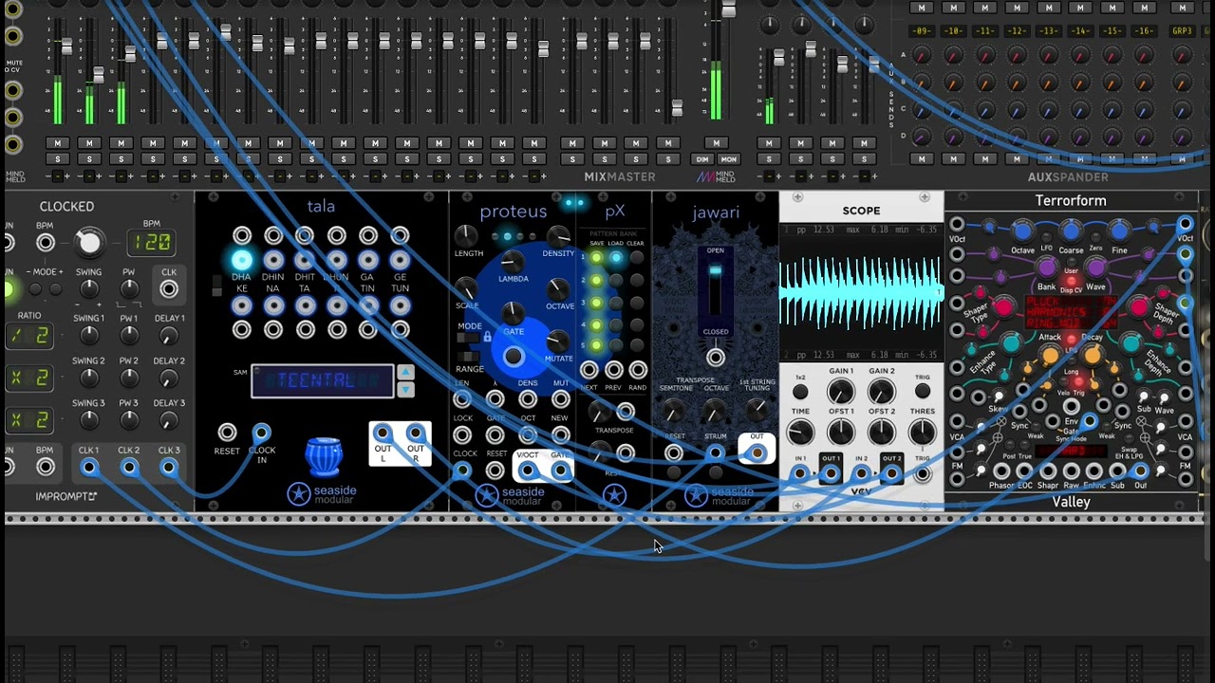Click the NEXT input jack on pX
Screen dimensions: 1215x683
coord(589,370)
